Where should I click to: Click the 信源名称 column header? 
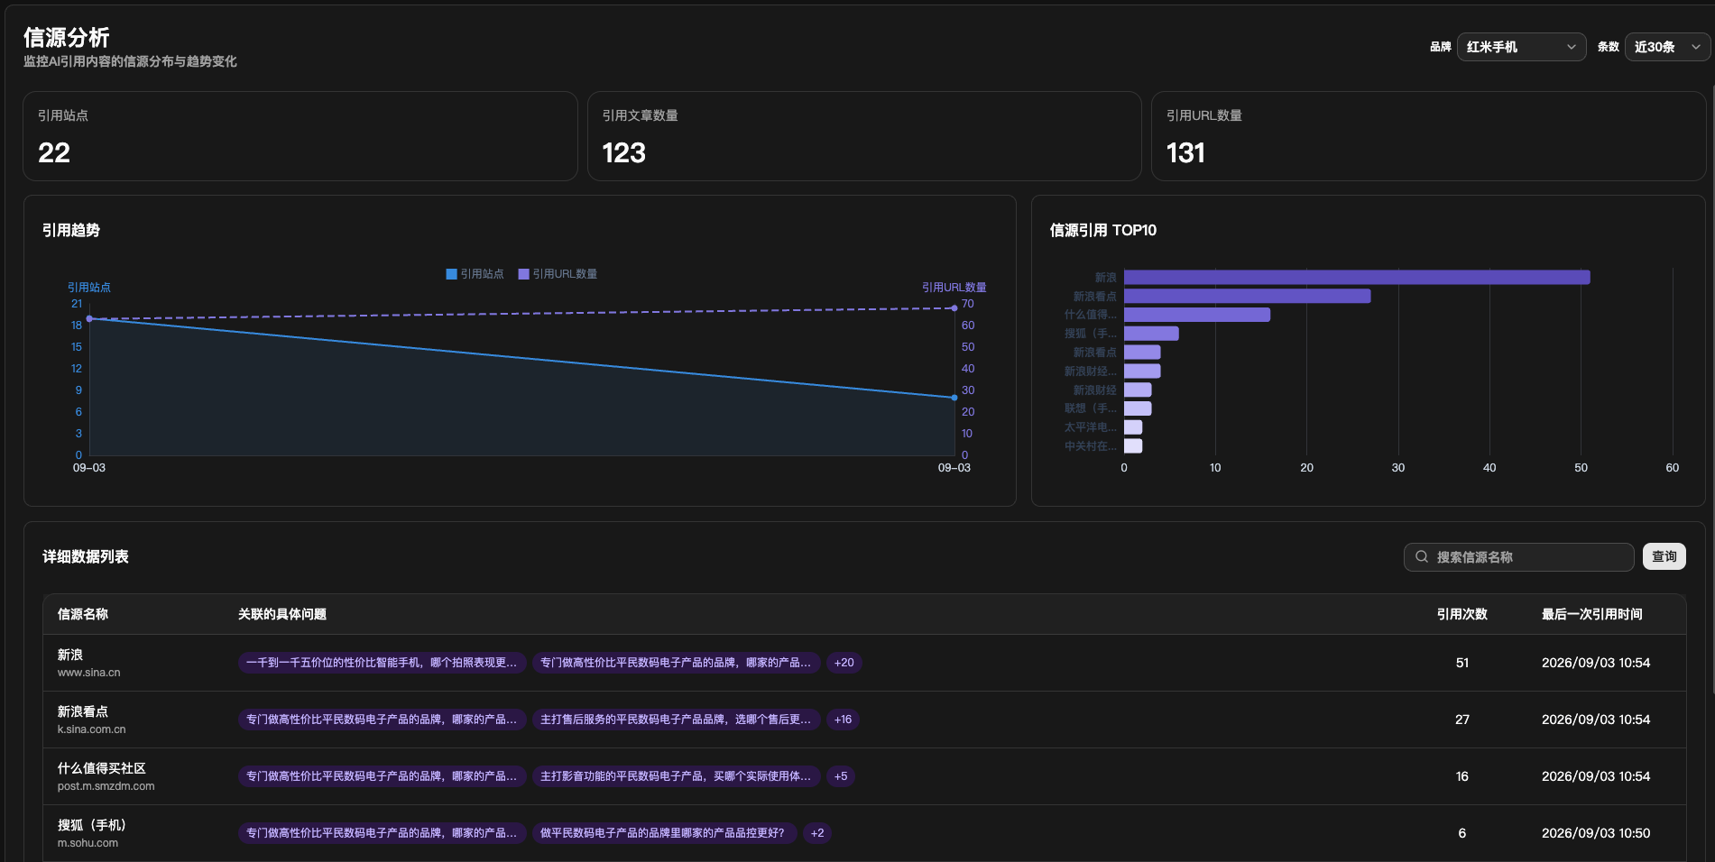pyautogui.click(x=83, y=614)
